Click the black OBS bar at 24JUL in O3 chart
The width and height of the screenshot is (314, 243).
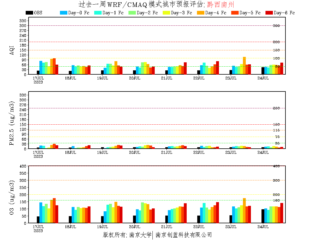point(263,216)
